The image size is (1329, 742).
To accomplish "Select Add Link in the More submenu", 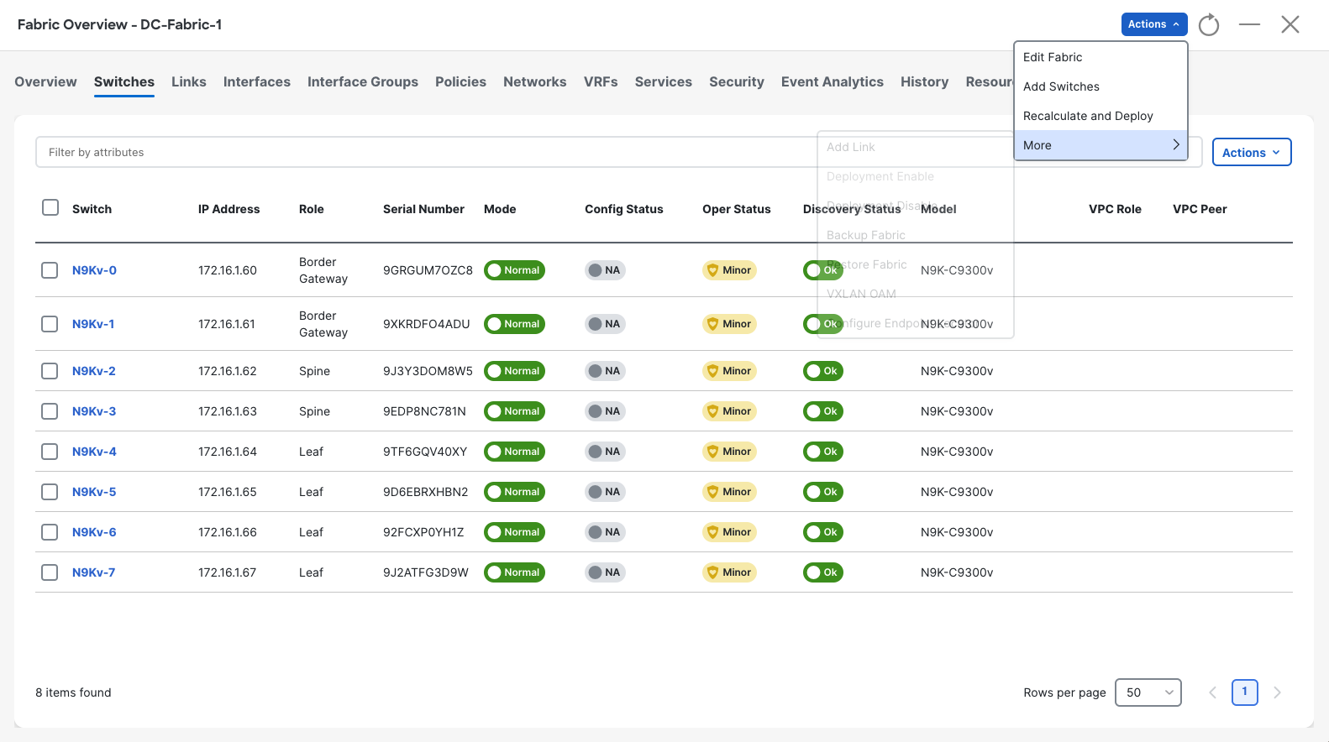I will tap(916, 147).
